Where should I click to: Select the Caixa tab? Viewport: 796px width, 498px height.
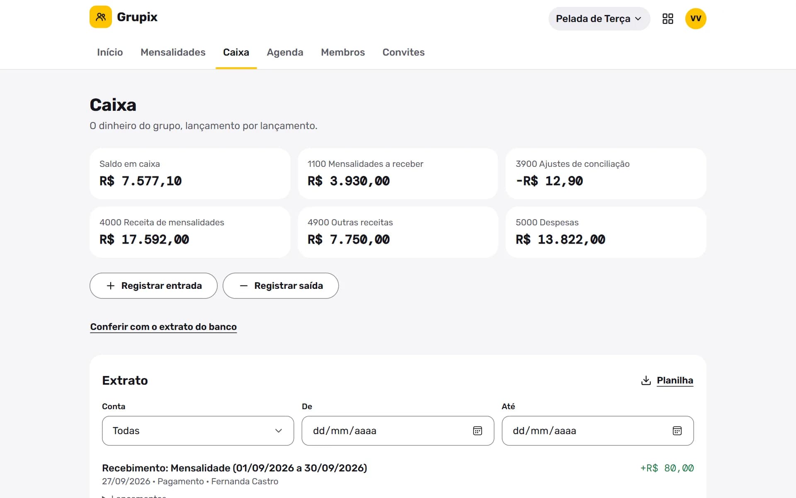coord(236,52)
